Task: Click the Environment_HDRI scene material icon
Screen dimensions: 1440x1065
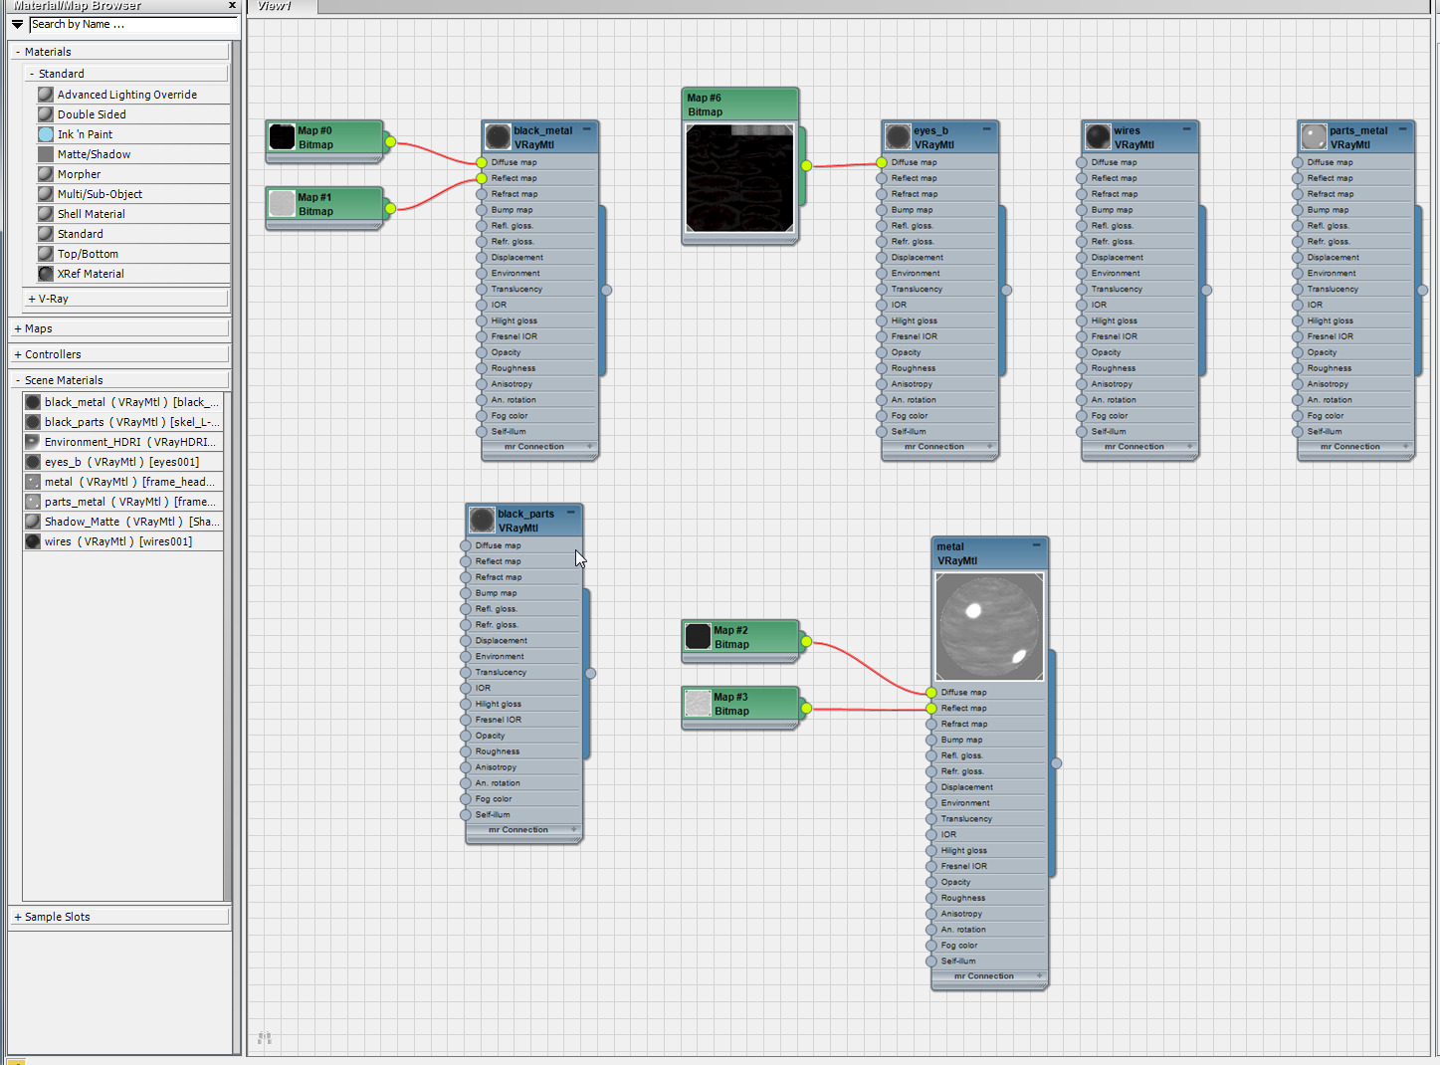Action: pyautogui.click(x=33, y=442)
